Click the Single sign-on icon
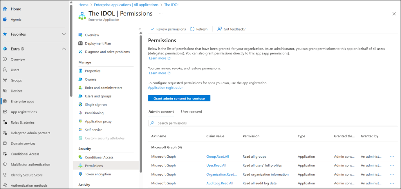This screenshot has width=401, height=189. click(x=80, y=104)
